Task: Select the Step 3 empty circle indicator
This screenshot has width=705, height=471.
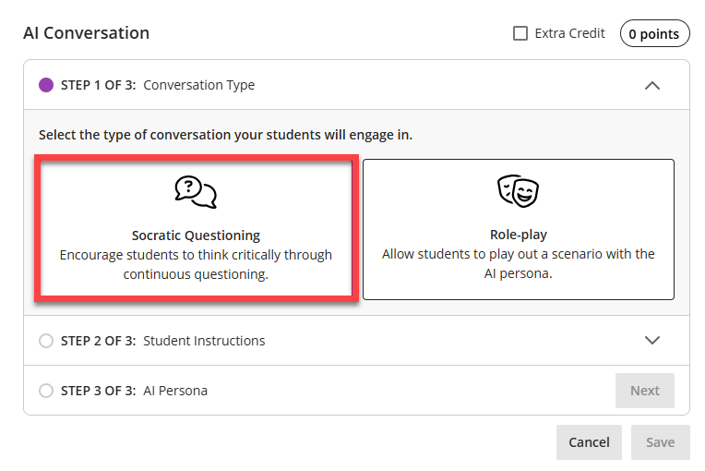Action: 46,391
